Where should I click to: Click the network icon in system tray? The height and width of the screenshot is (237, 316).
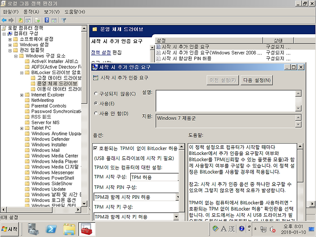click(x=263, y=229)
